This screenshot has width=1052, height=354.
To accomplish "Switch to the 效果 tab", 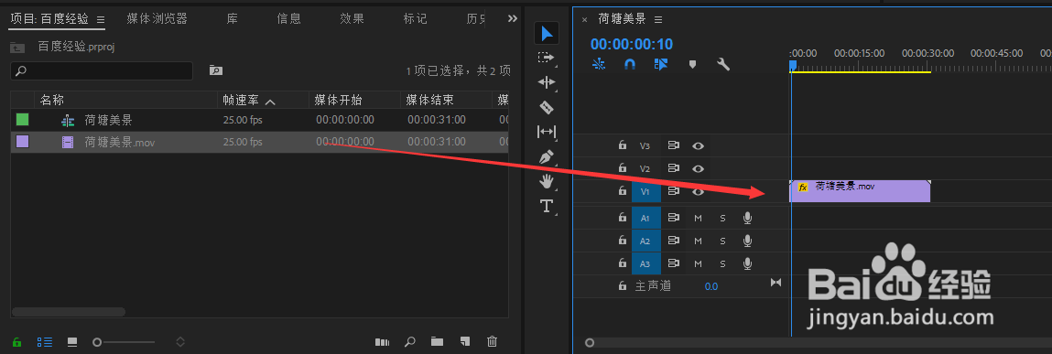I will (352, 19).
